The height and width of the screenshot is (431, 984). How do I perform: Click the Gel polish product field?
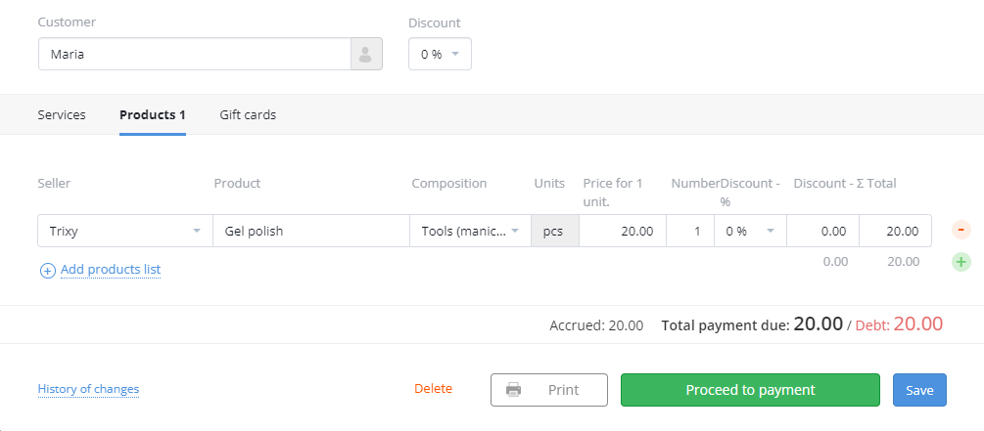coord(311,231)
